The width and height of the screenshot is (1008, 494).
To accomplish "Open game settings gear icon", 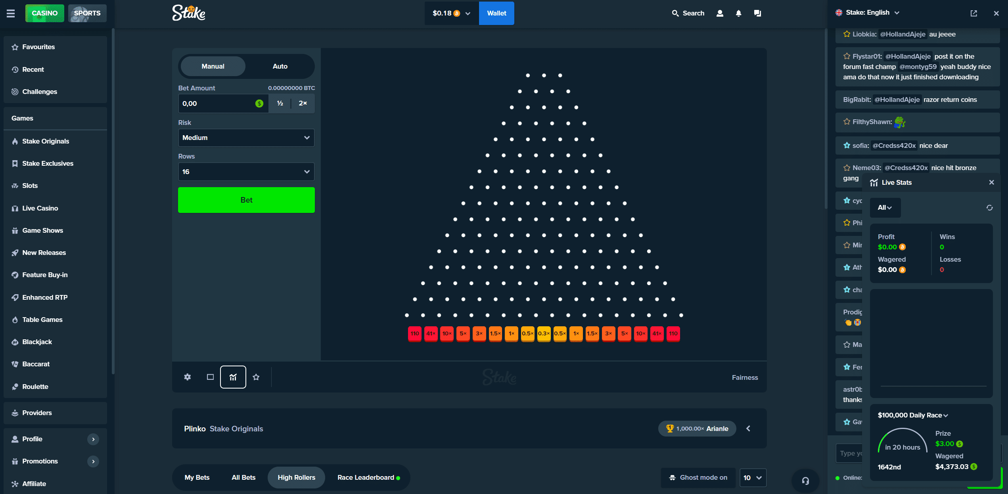I will (188, 377).
